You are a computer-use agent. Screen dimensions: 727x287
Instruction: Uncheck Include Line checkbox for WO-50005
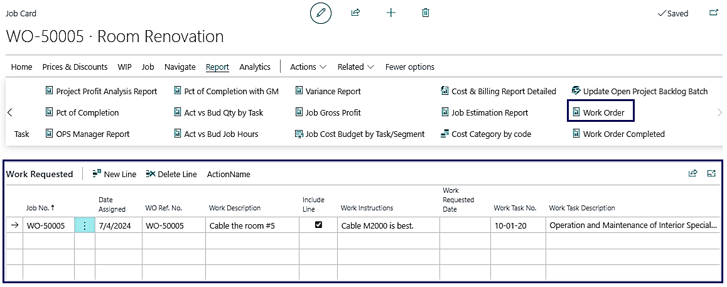coord(318,225)
